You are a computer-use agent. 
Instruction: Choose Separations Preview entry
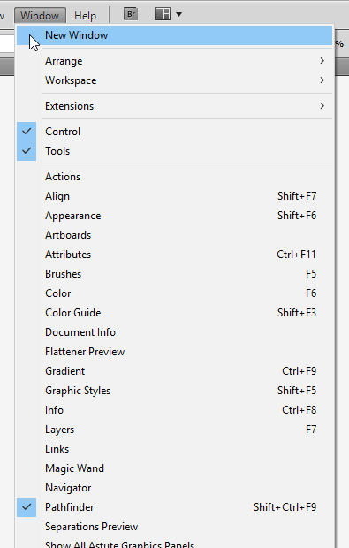tap(174, 527)
